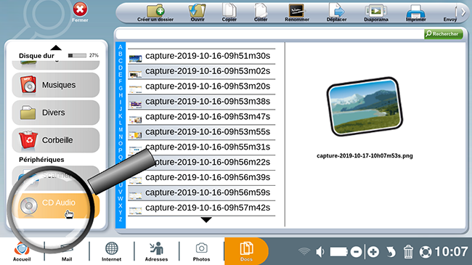Open the Divers folder

[x=56, y=113]
